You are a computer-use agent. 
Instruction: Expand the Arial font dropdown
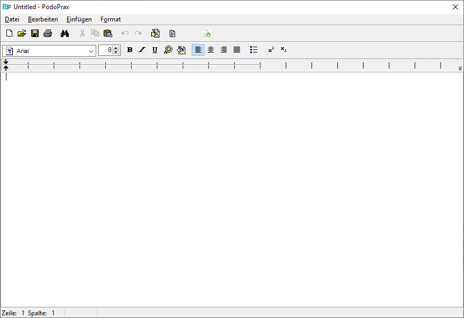91,51
